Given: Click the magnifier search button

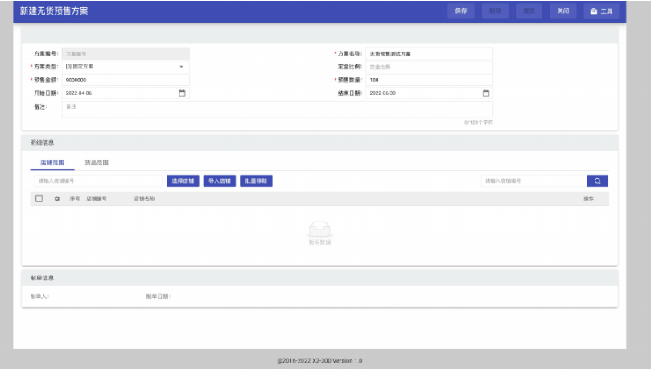Looking at the screenshot, I should point(597,180).
